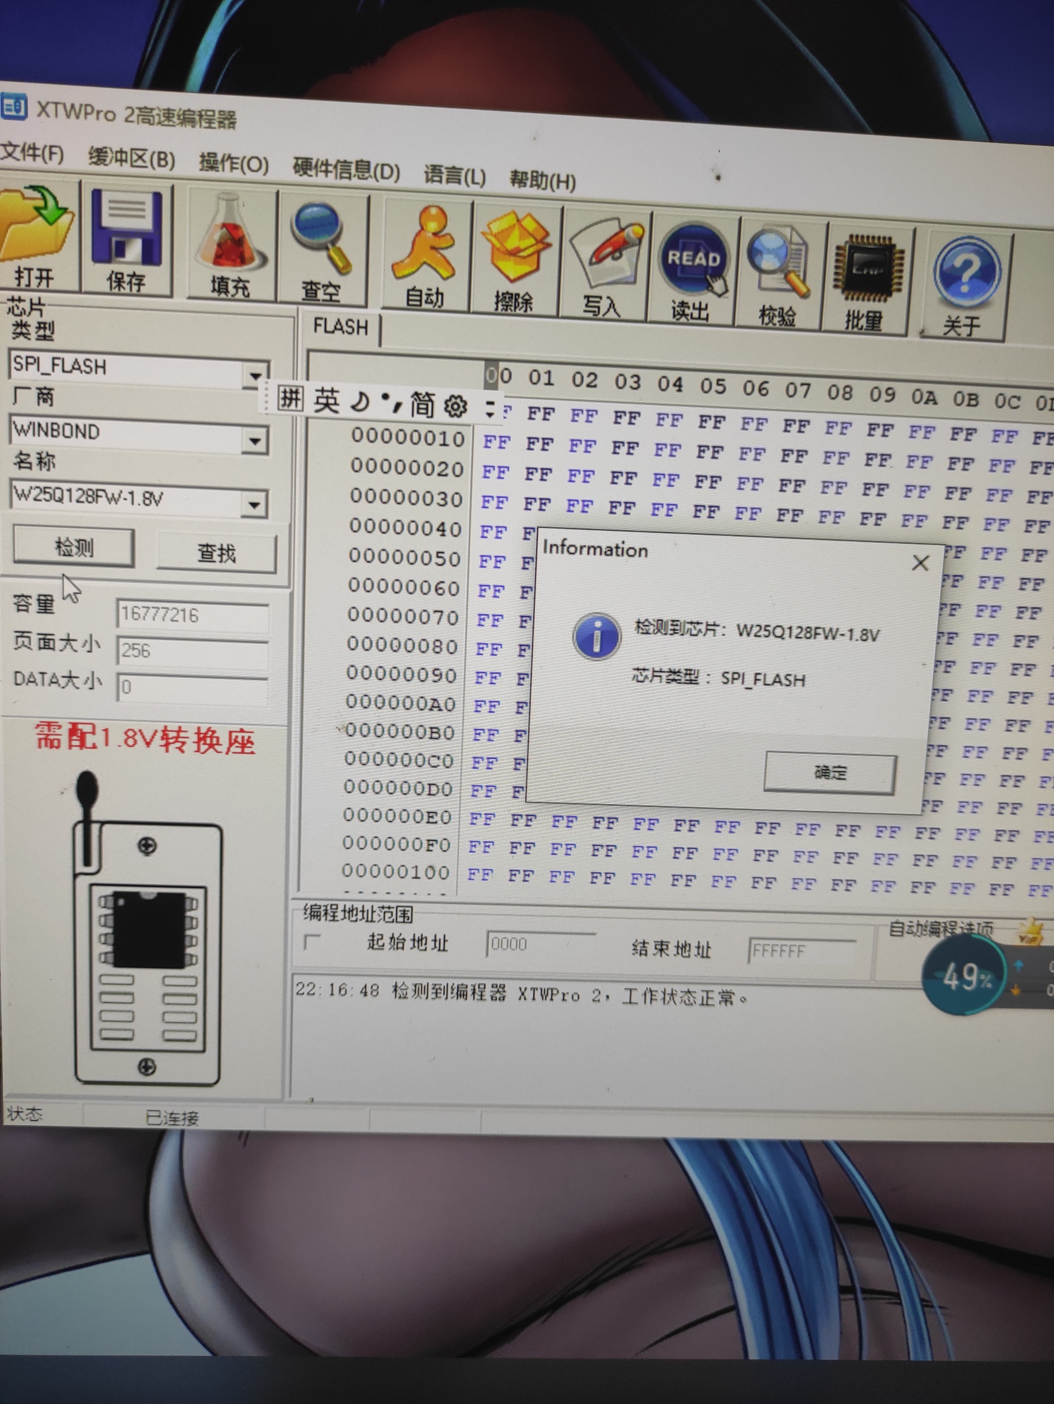1054x1404 pixels.
Task: Open the 名称 W25Q128FW-1.8V dropdown
Action: point(254,505)
